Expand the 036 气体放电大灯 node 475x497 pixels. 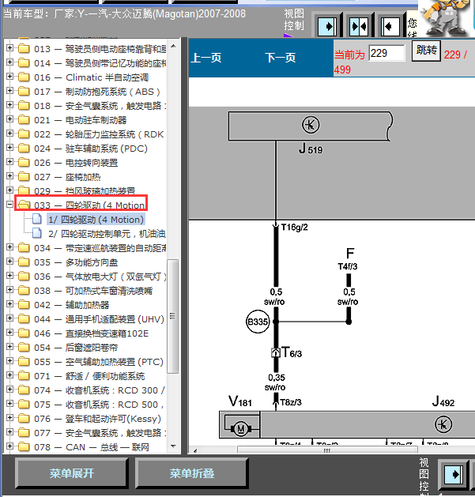pos(9,276)
